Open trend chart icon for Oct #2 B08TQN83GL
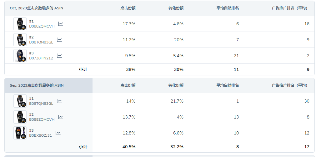 (59, 40)
